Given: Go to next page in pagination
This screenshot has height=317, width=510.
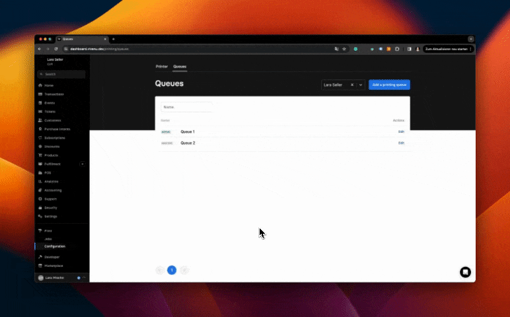Looking at the screenshot, I should point(184,269).
